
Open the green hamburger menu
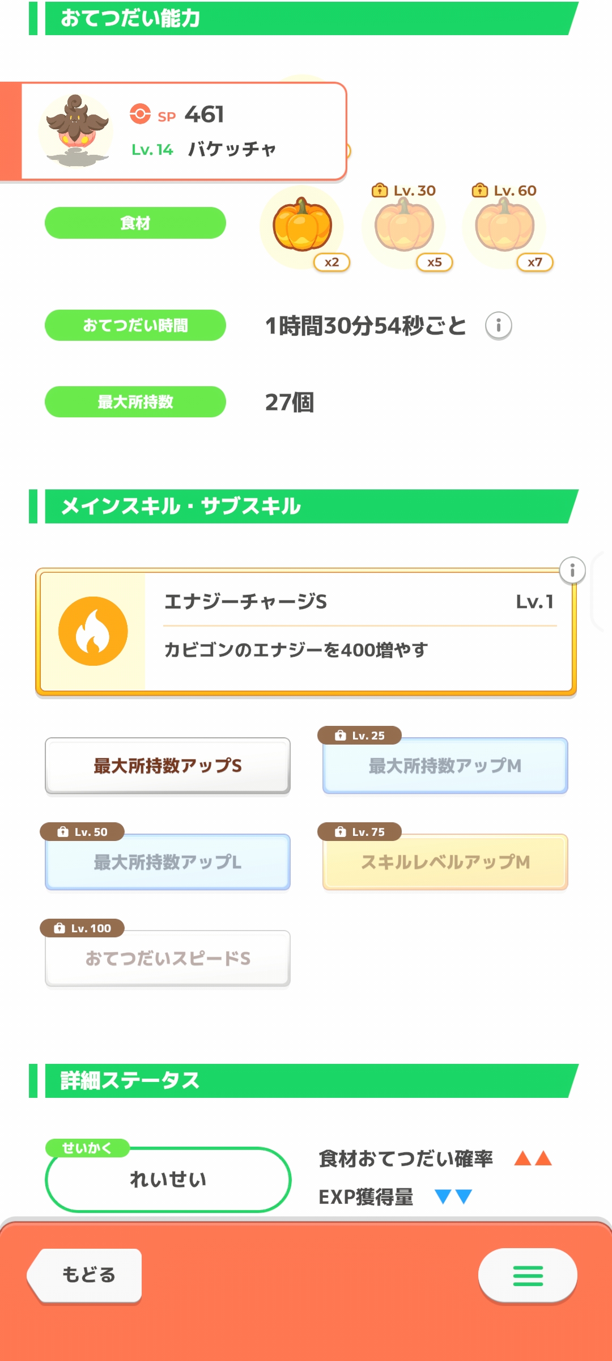tap(528, 1275)
